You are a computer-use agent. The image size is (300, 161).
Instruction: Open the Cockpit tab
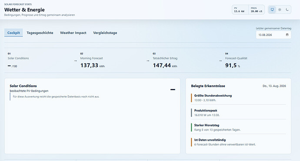tap(13, 33)
